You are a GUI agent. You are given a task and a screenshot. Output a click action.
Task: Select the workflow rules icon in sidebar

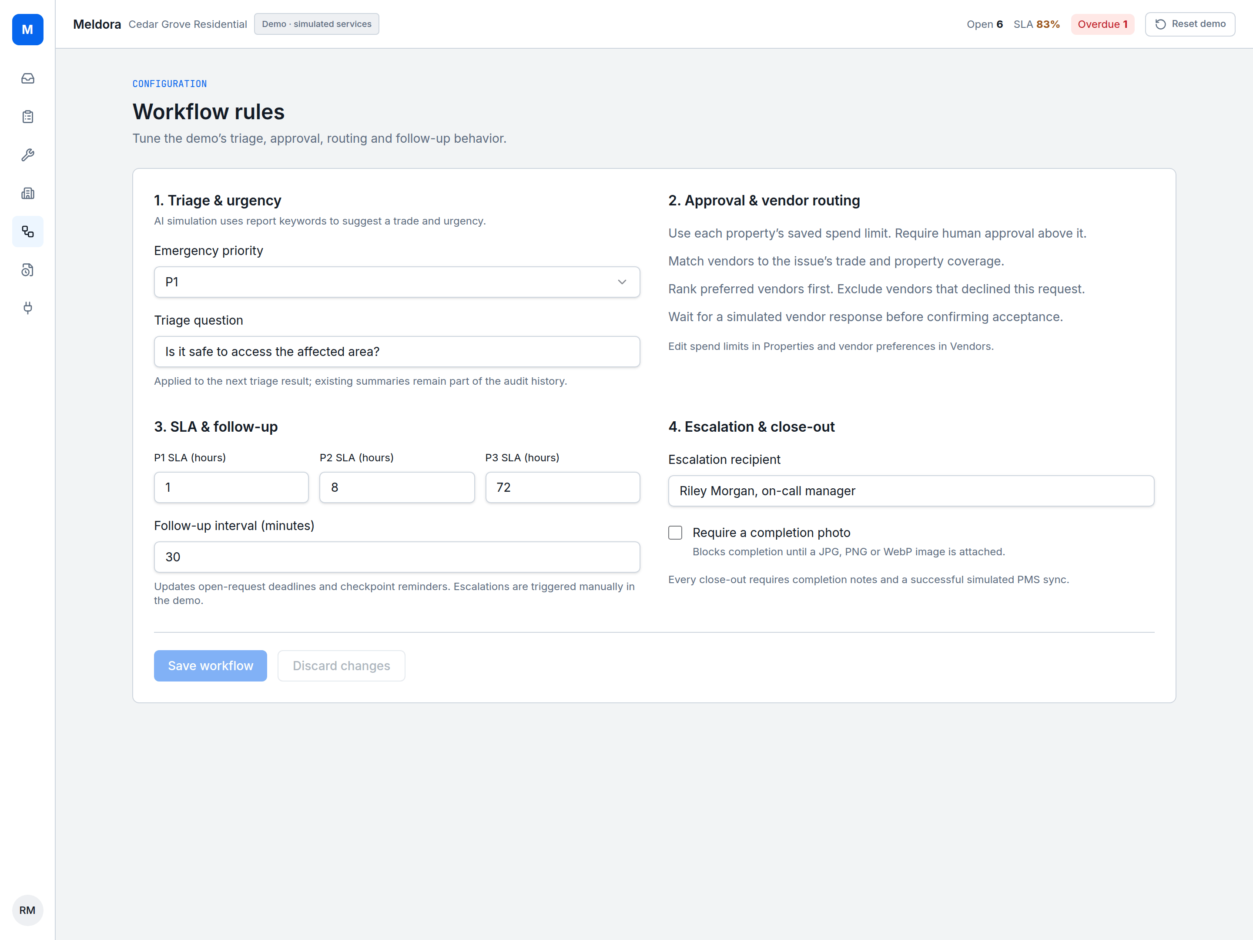[x=28, y=231]
